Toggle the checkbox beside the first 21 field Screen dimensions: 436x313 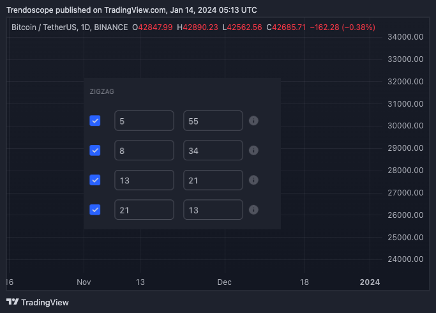tap(95, 210)
